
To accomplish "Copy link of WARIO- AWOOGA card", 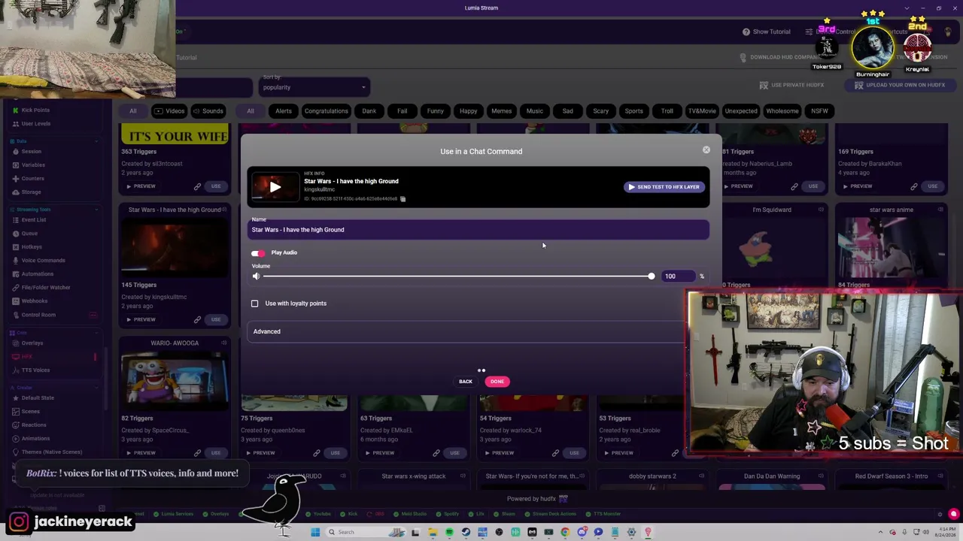I will pyautogui.click(x=197, y=453).
